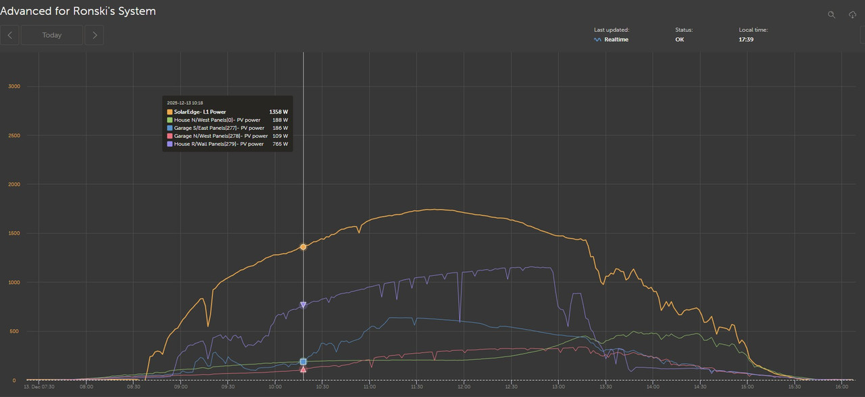Go to the next day with right chevron
Screen dimensions: 865x397
click(95, 35)
